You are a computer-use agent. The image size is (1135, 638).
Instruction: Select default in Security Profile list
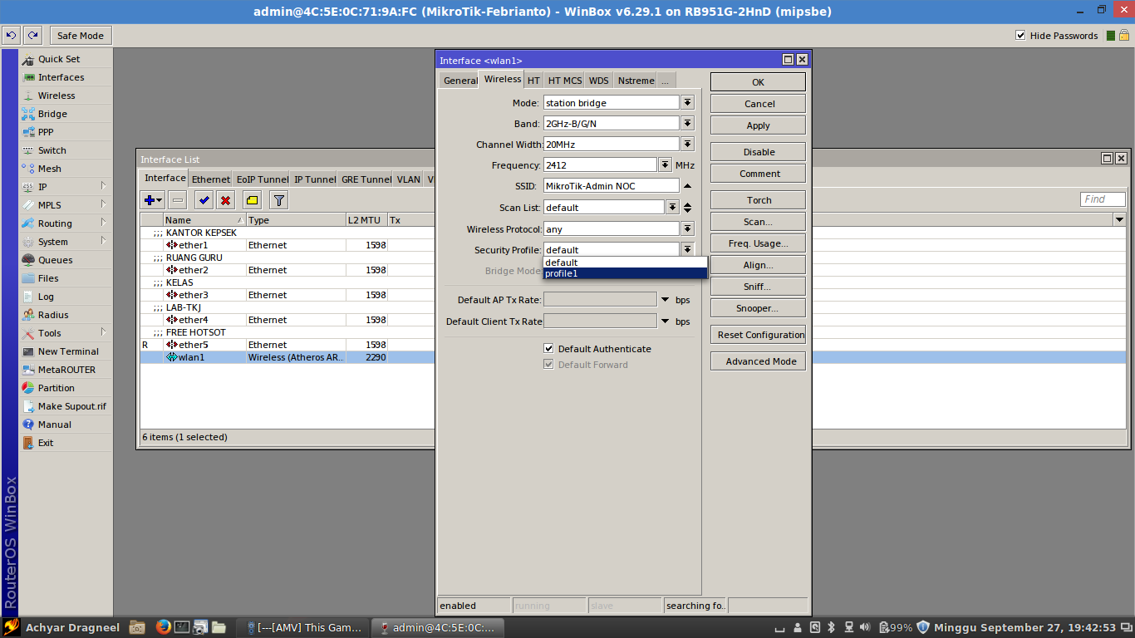click(x=625, y=263)
